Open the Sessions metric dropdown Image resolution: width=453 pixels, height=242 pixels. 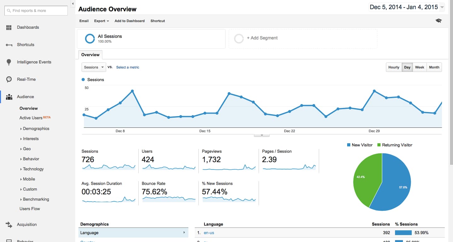pyautogui.click(x=94, y=67)
